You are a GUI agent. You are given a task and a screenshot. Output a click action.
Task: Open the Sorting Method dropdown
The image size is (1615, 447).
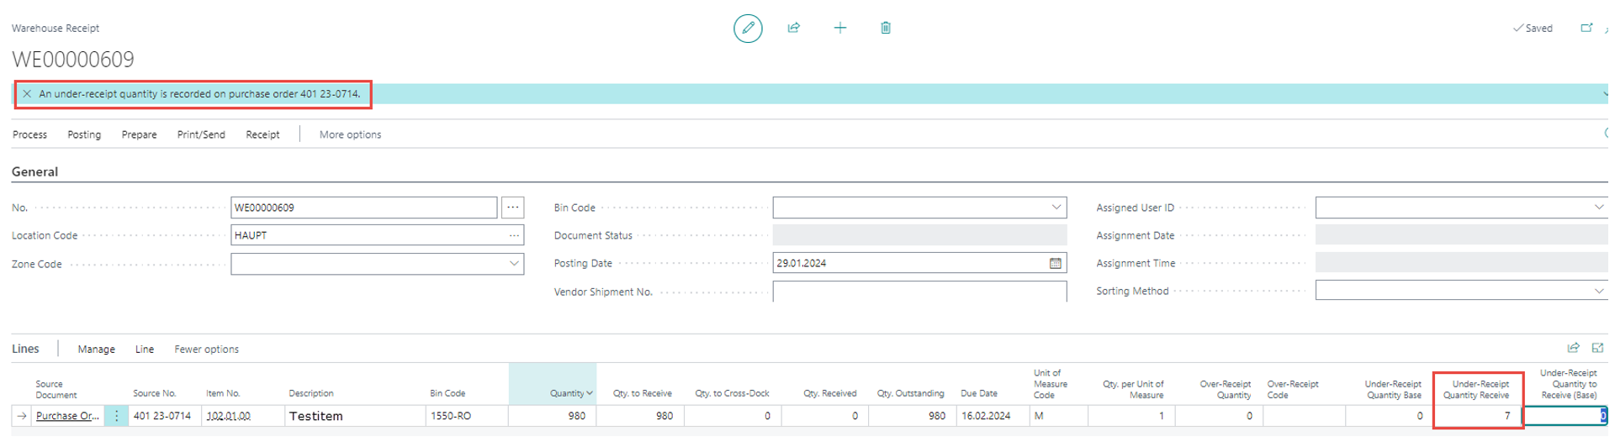[x=1598, y=292]
